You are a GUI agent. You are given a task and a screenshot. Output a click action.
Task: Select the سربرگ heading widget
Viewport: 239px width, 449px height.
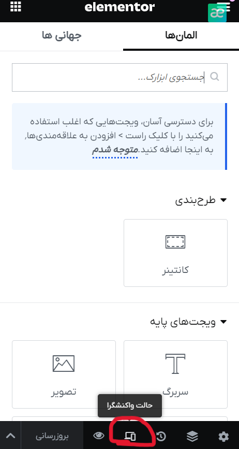point(175,374)
